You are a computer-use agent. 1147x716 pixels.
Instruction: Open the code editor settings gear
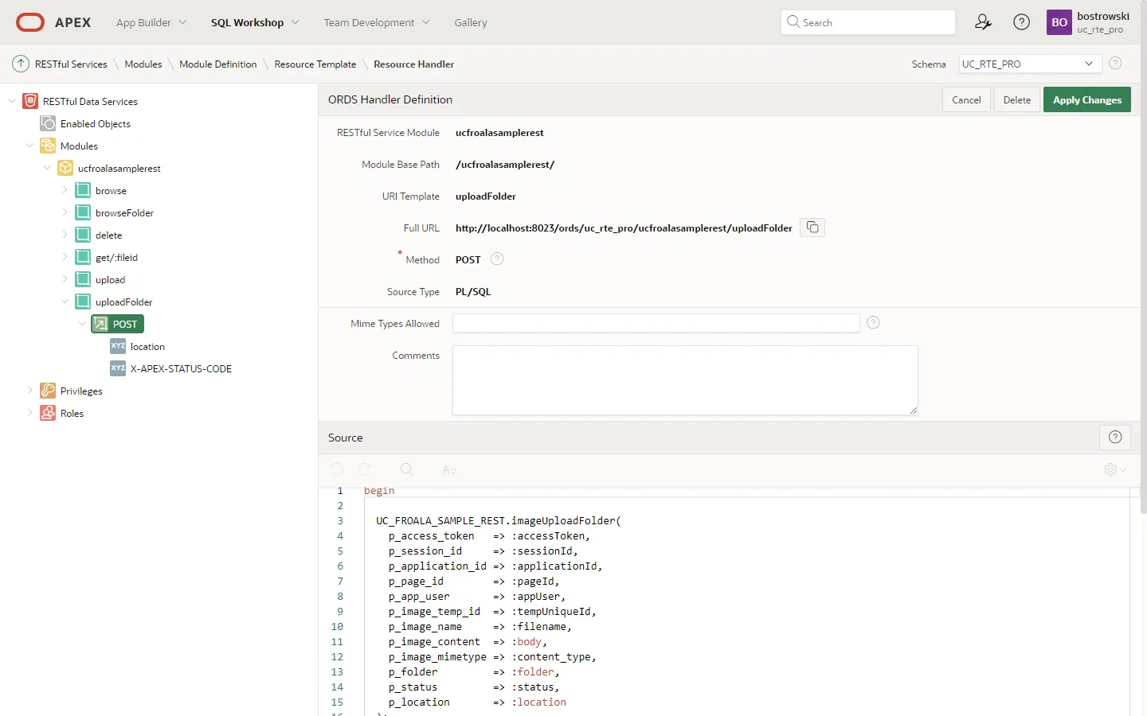(x=1114, y=469)
